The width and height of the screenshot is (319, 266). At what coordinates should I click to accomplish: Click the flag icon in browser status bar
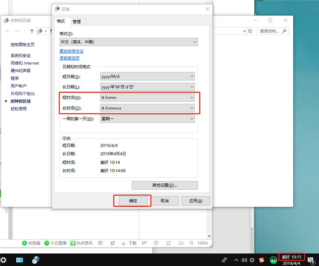pyautogui.click(x=145, y=243)
